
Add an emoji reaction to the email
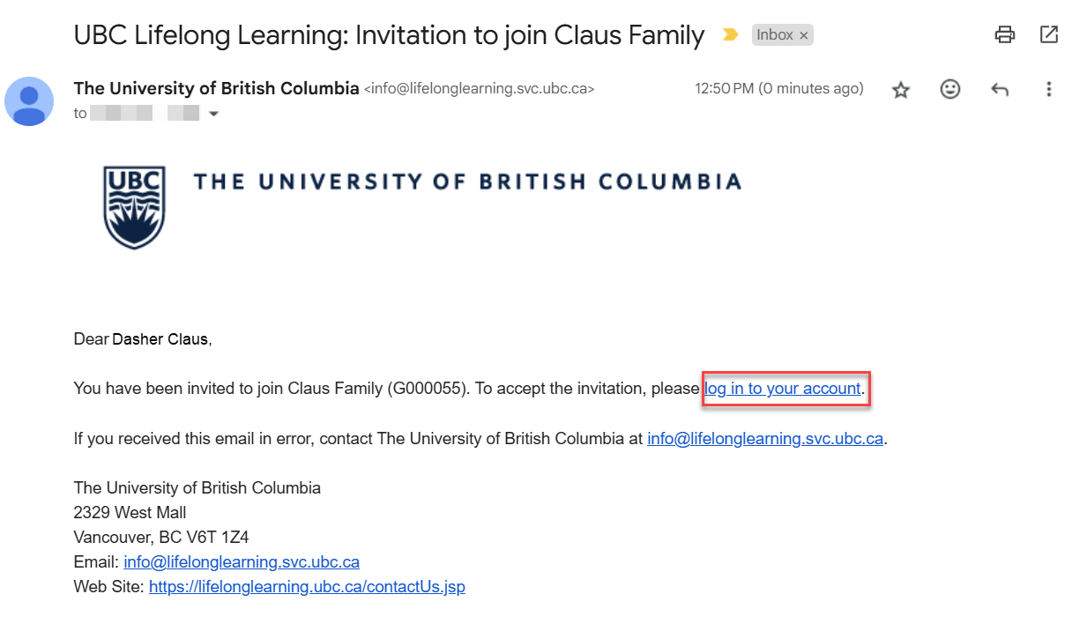pyautogui.click(x=949, y=89)
